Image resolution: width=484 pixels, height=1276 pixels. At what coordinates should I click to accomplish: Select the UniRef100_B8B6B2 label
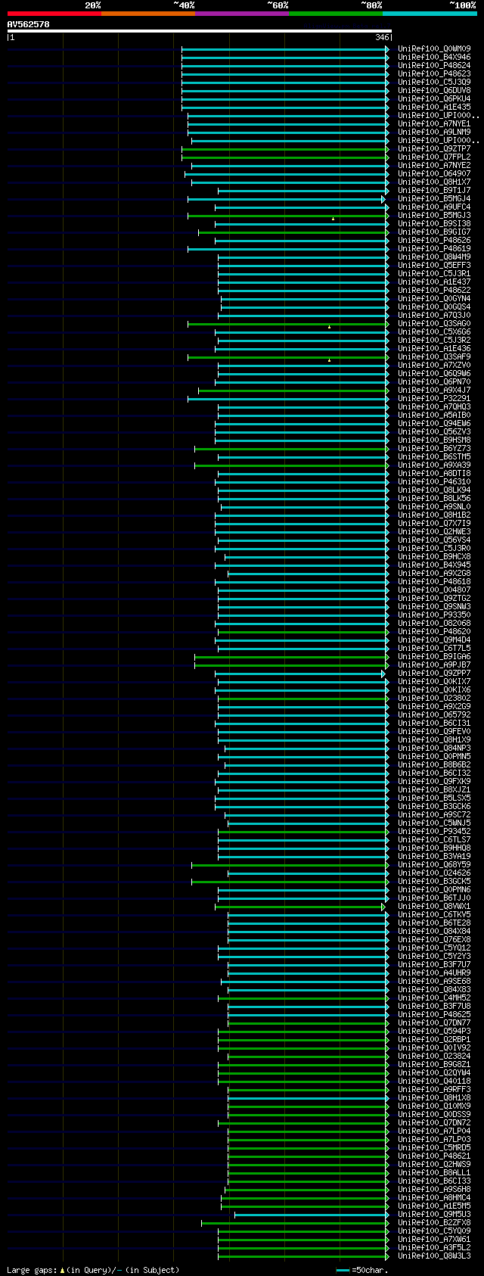pos(434,765)
